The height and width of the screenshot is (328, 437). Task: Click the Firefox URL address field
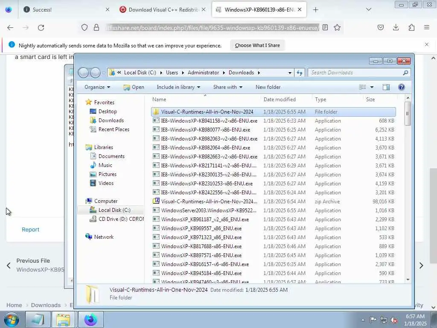click(213, 28)
